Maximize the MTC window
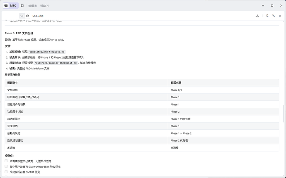286x178 pixels. tap(272, 6)
